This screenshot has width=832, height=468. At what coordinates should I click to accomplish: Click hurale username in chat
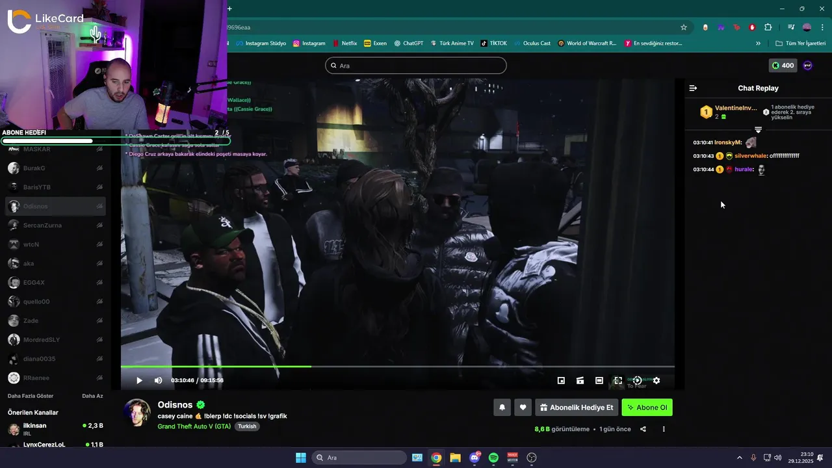[x=744, y=170]
